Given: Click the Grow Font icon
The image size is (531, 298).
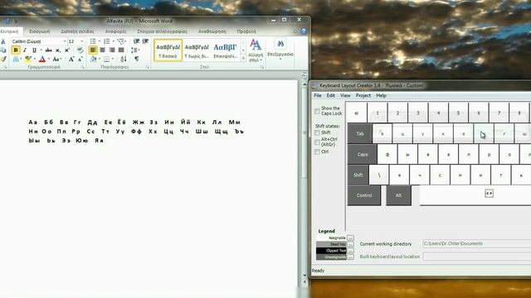Looking at the screenshot, I should (71, 60).
